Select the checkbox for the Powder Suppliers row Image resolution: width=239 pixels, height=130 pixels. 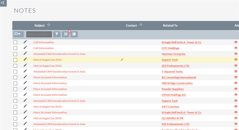[15, 89]
